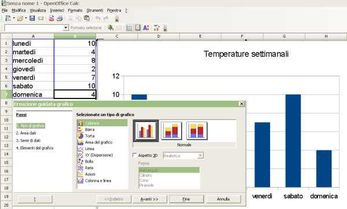Select Cono in Forma list
This screenshot has width=347, height=209.
(x=169, y=180)
